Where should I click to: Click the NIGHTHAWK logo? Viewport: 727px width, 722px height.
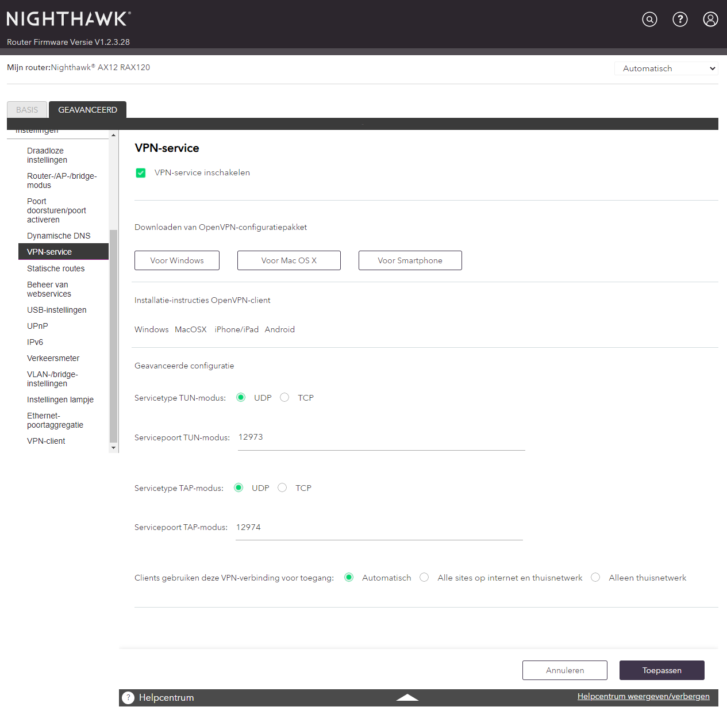point(68,19)
